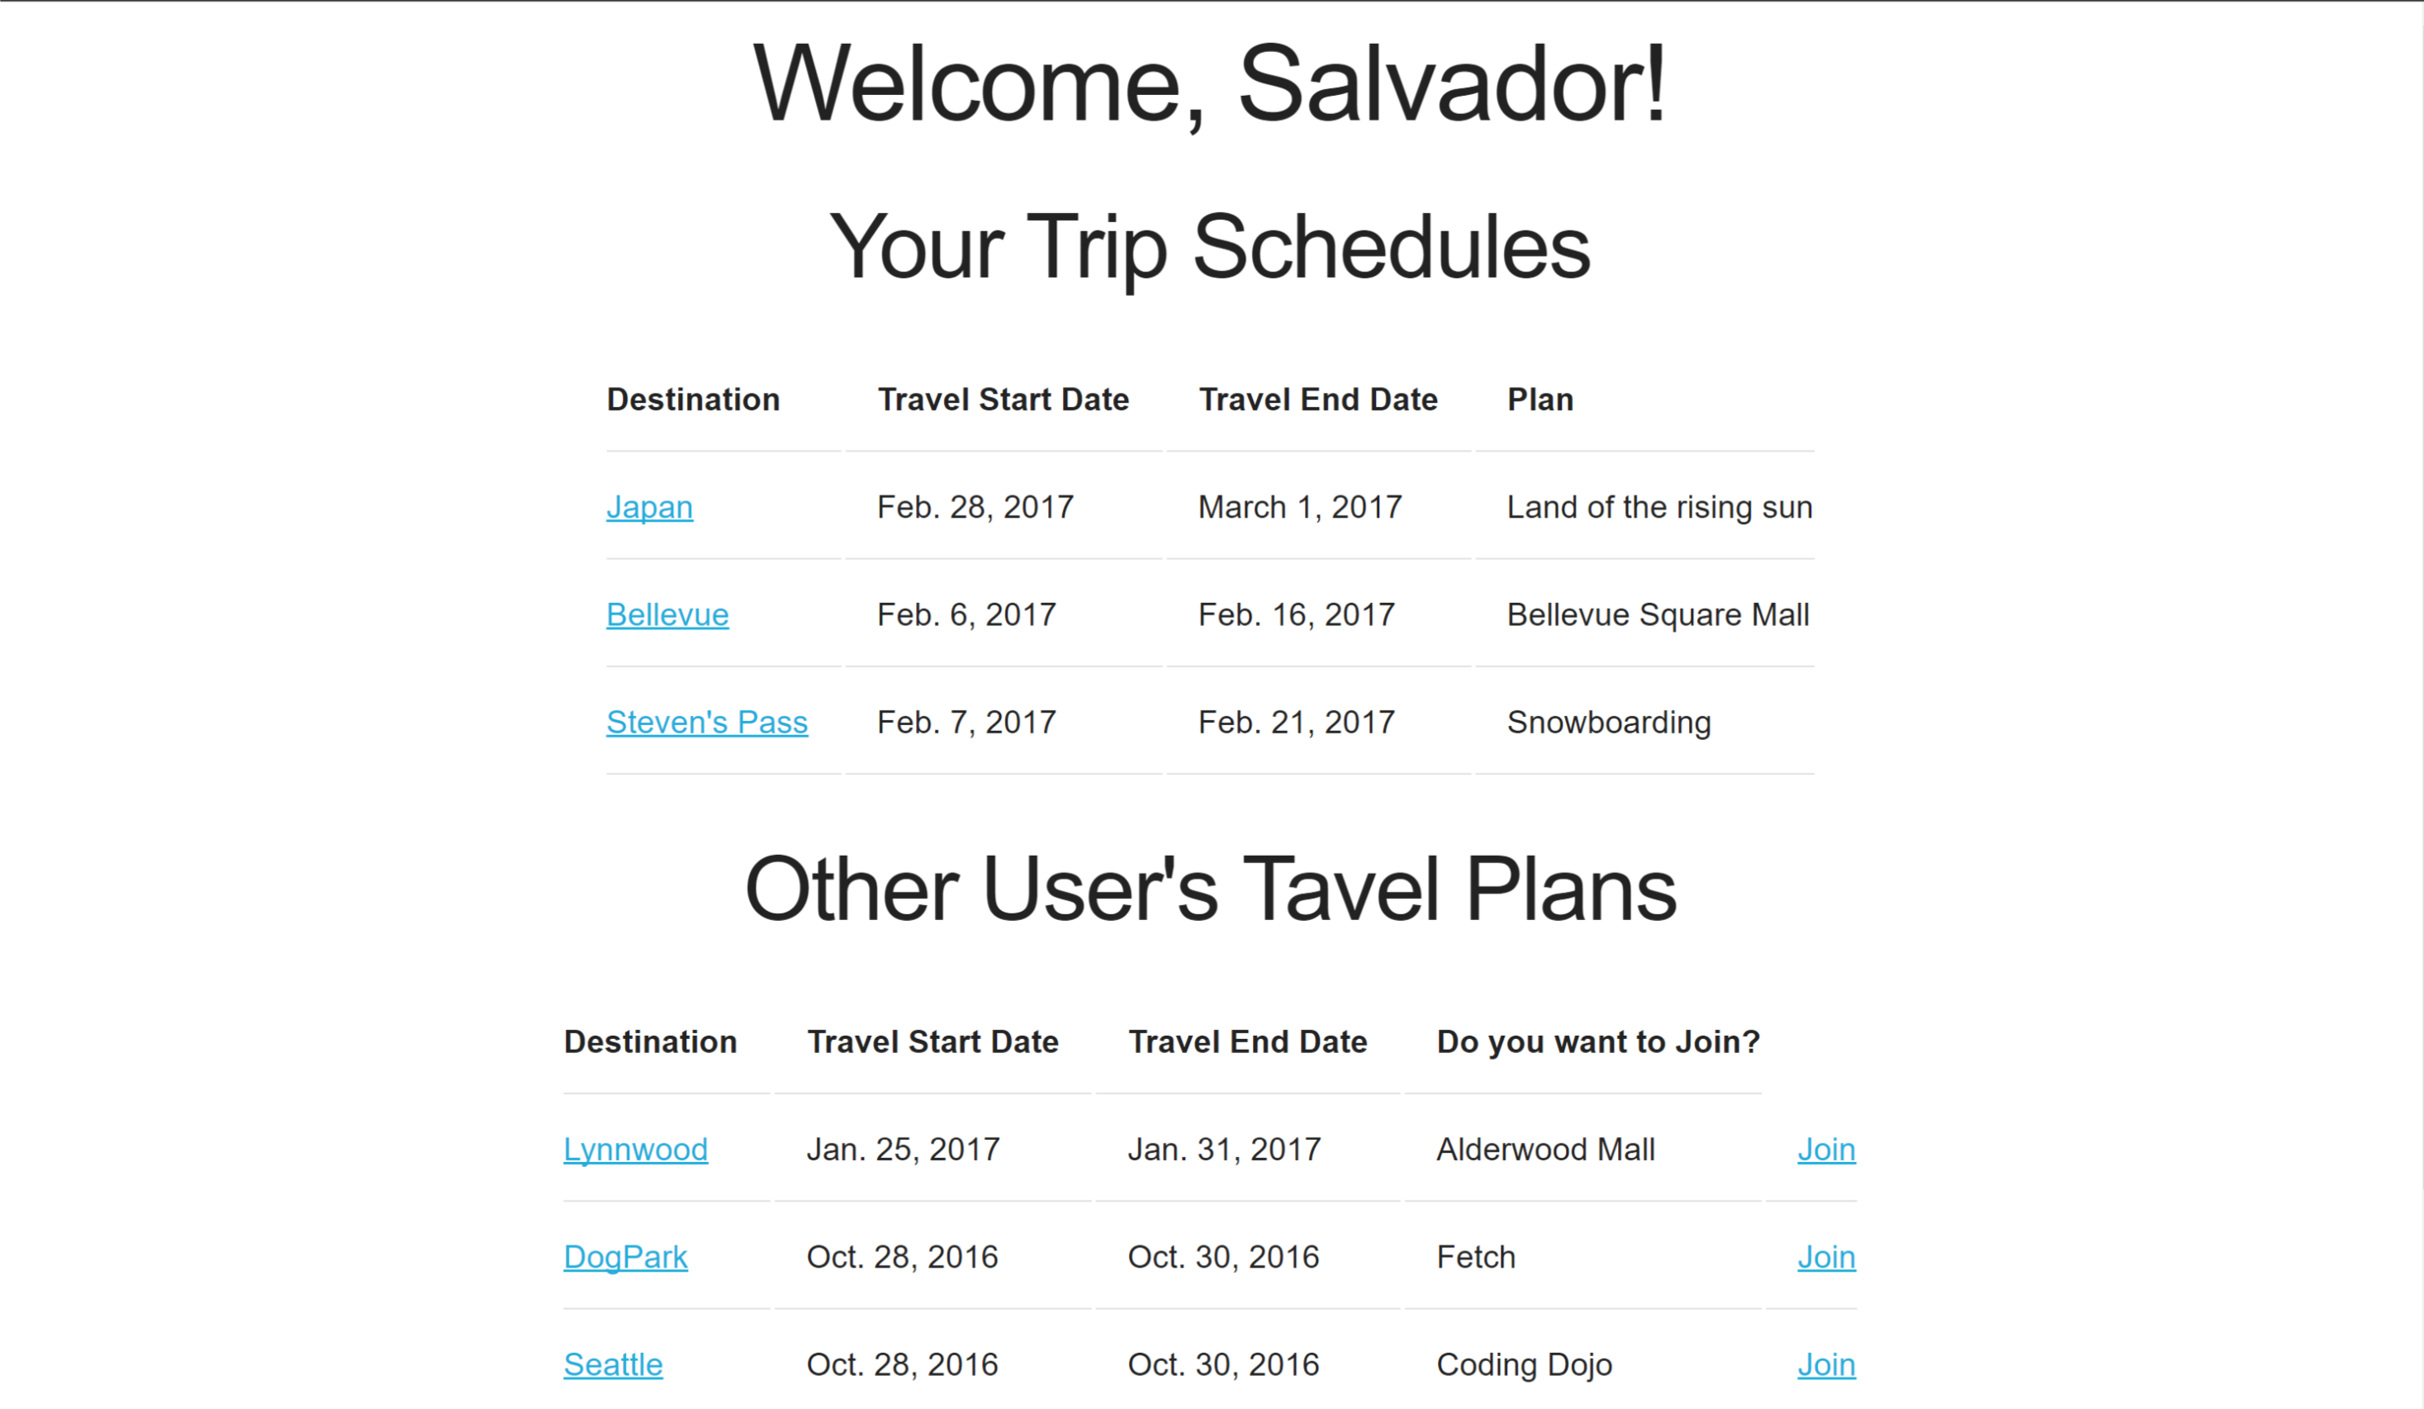
Task: Click the Do you want to Join? header
Action: click(1598, 1041)
